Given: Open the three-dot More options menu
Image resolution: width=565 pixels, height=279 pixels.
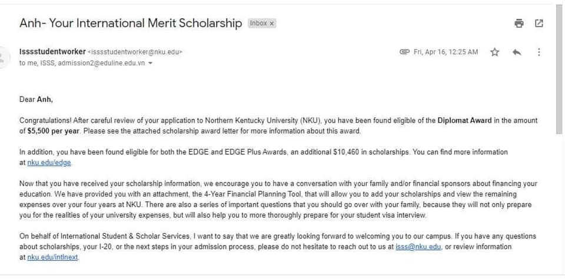Looking at the screenshot, I should 539,52.
